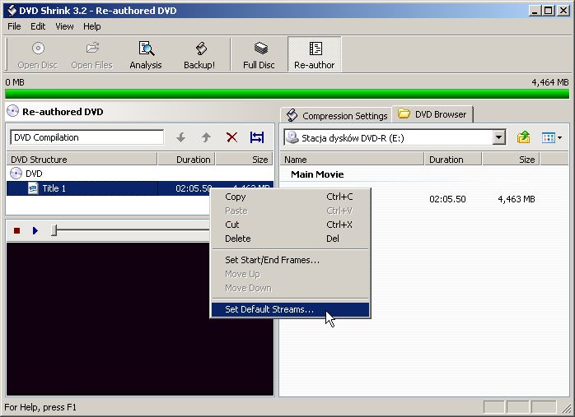The height and width of the screenshot is (417, 575).
Task: Select Title 1 in DVD structure
Action: (140, 188)
